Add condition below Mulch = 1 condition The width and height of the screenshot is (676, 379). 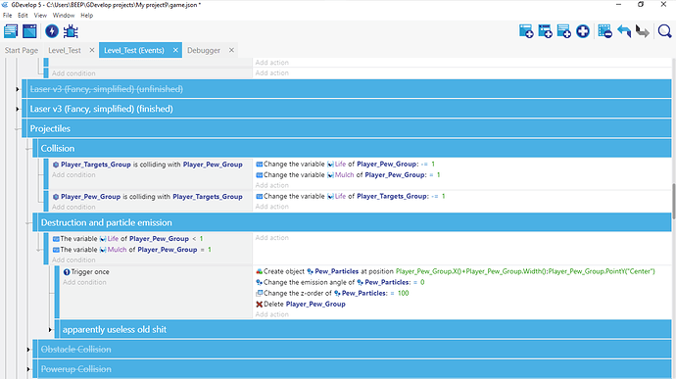pos(73,260)
